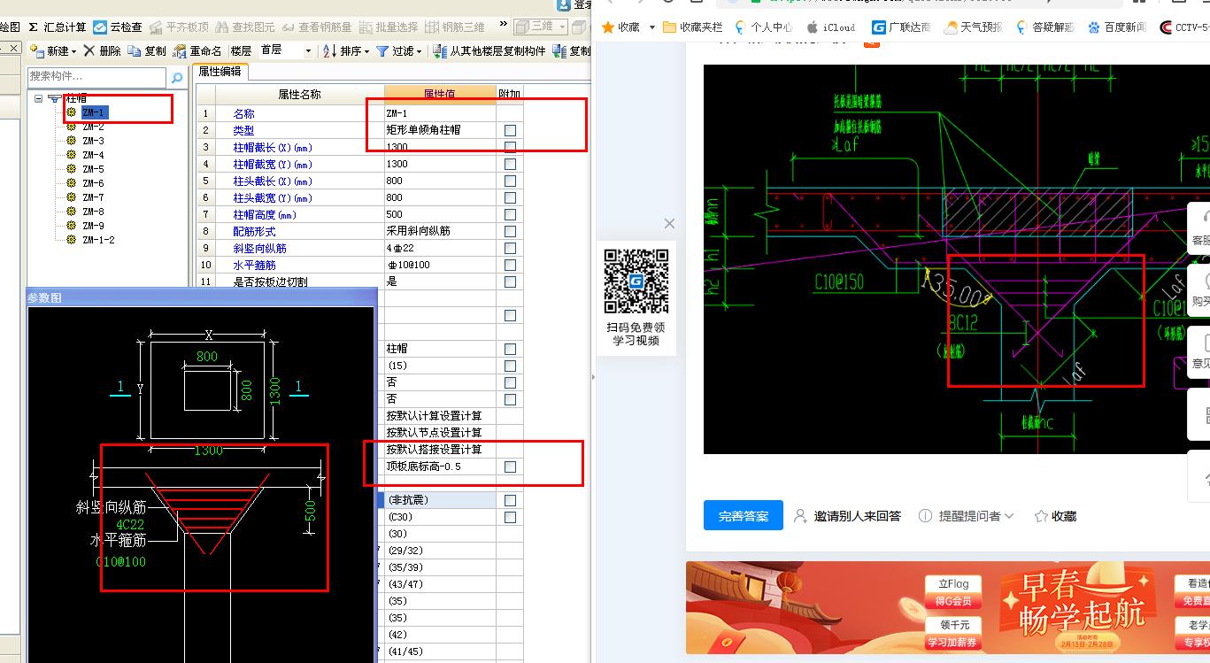Select the 属性编辑 tab

(220, 72)
